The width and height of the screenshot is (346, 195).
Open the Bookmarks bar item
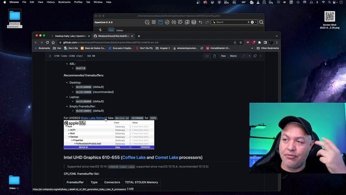[43, 48]
